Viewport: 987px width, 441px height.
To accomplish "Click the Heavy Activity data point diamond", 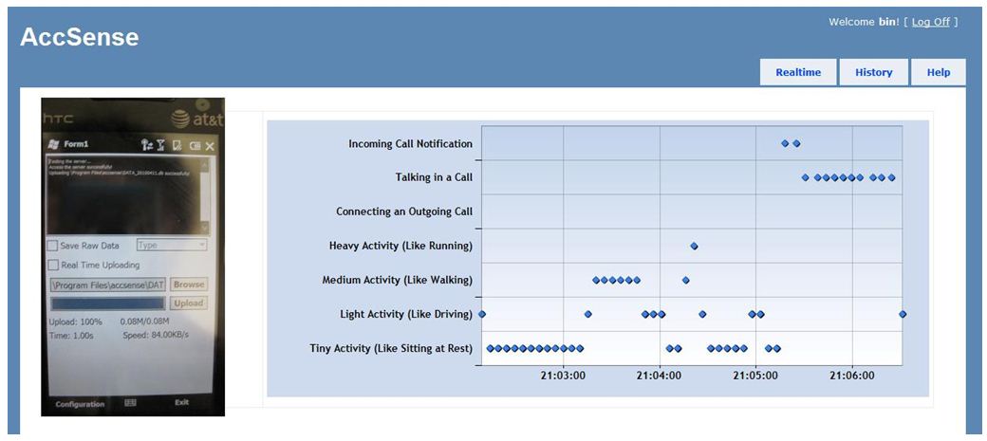I will coord(694,246).
